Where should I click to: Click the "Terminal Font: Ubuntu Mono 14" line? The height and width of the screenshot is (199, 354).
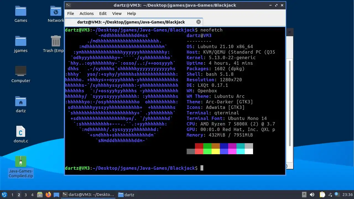click(227, 118)
